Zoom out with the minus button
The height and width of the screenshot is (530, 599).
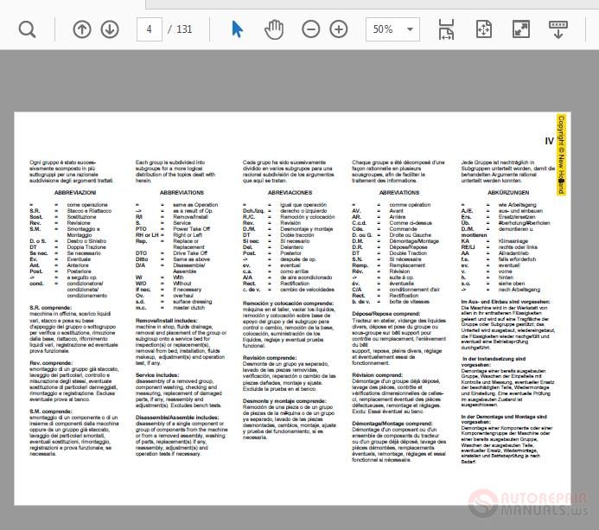[x=311, y=29]
